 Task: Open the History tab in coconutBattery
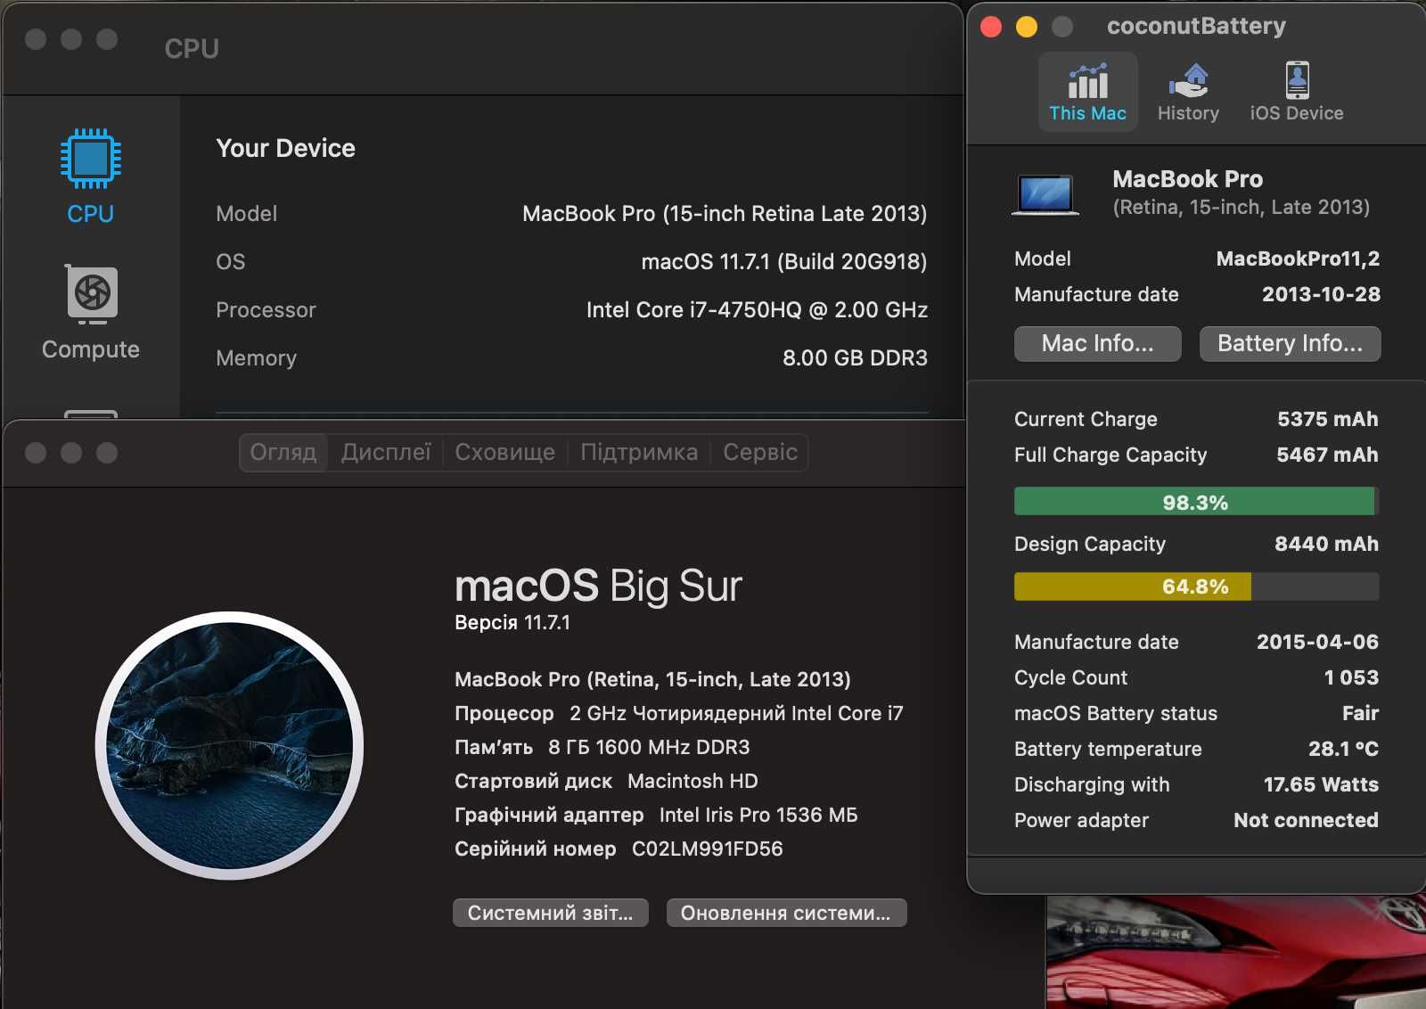coord(1188,92)
